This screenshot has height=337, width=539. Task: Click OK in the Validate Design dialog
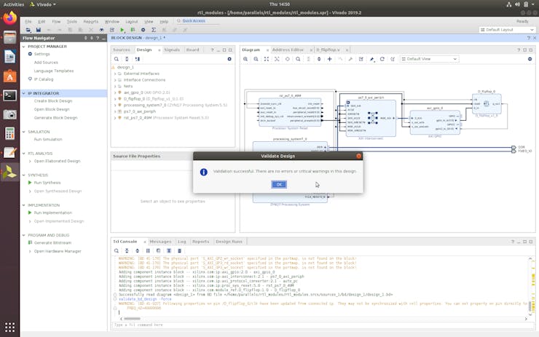[x=278, y=184]
